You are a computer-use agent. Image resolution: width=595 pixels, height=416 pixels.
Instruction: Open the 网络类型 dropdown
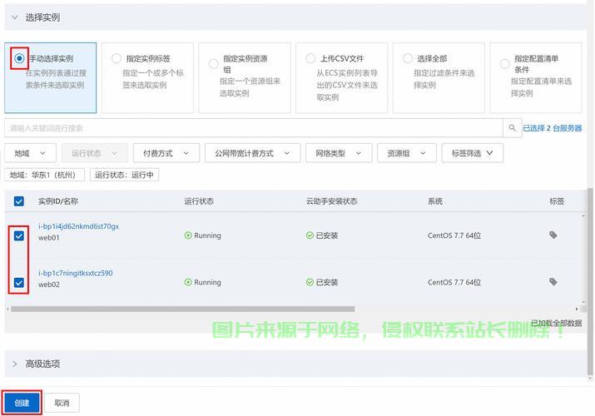coord(339,153)
